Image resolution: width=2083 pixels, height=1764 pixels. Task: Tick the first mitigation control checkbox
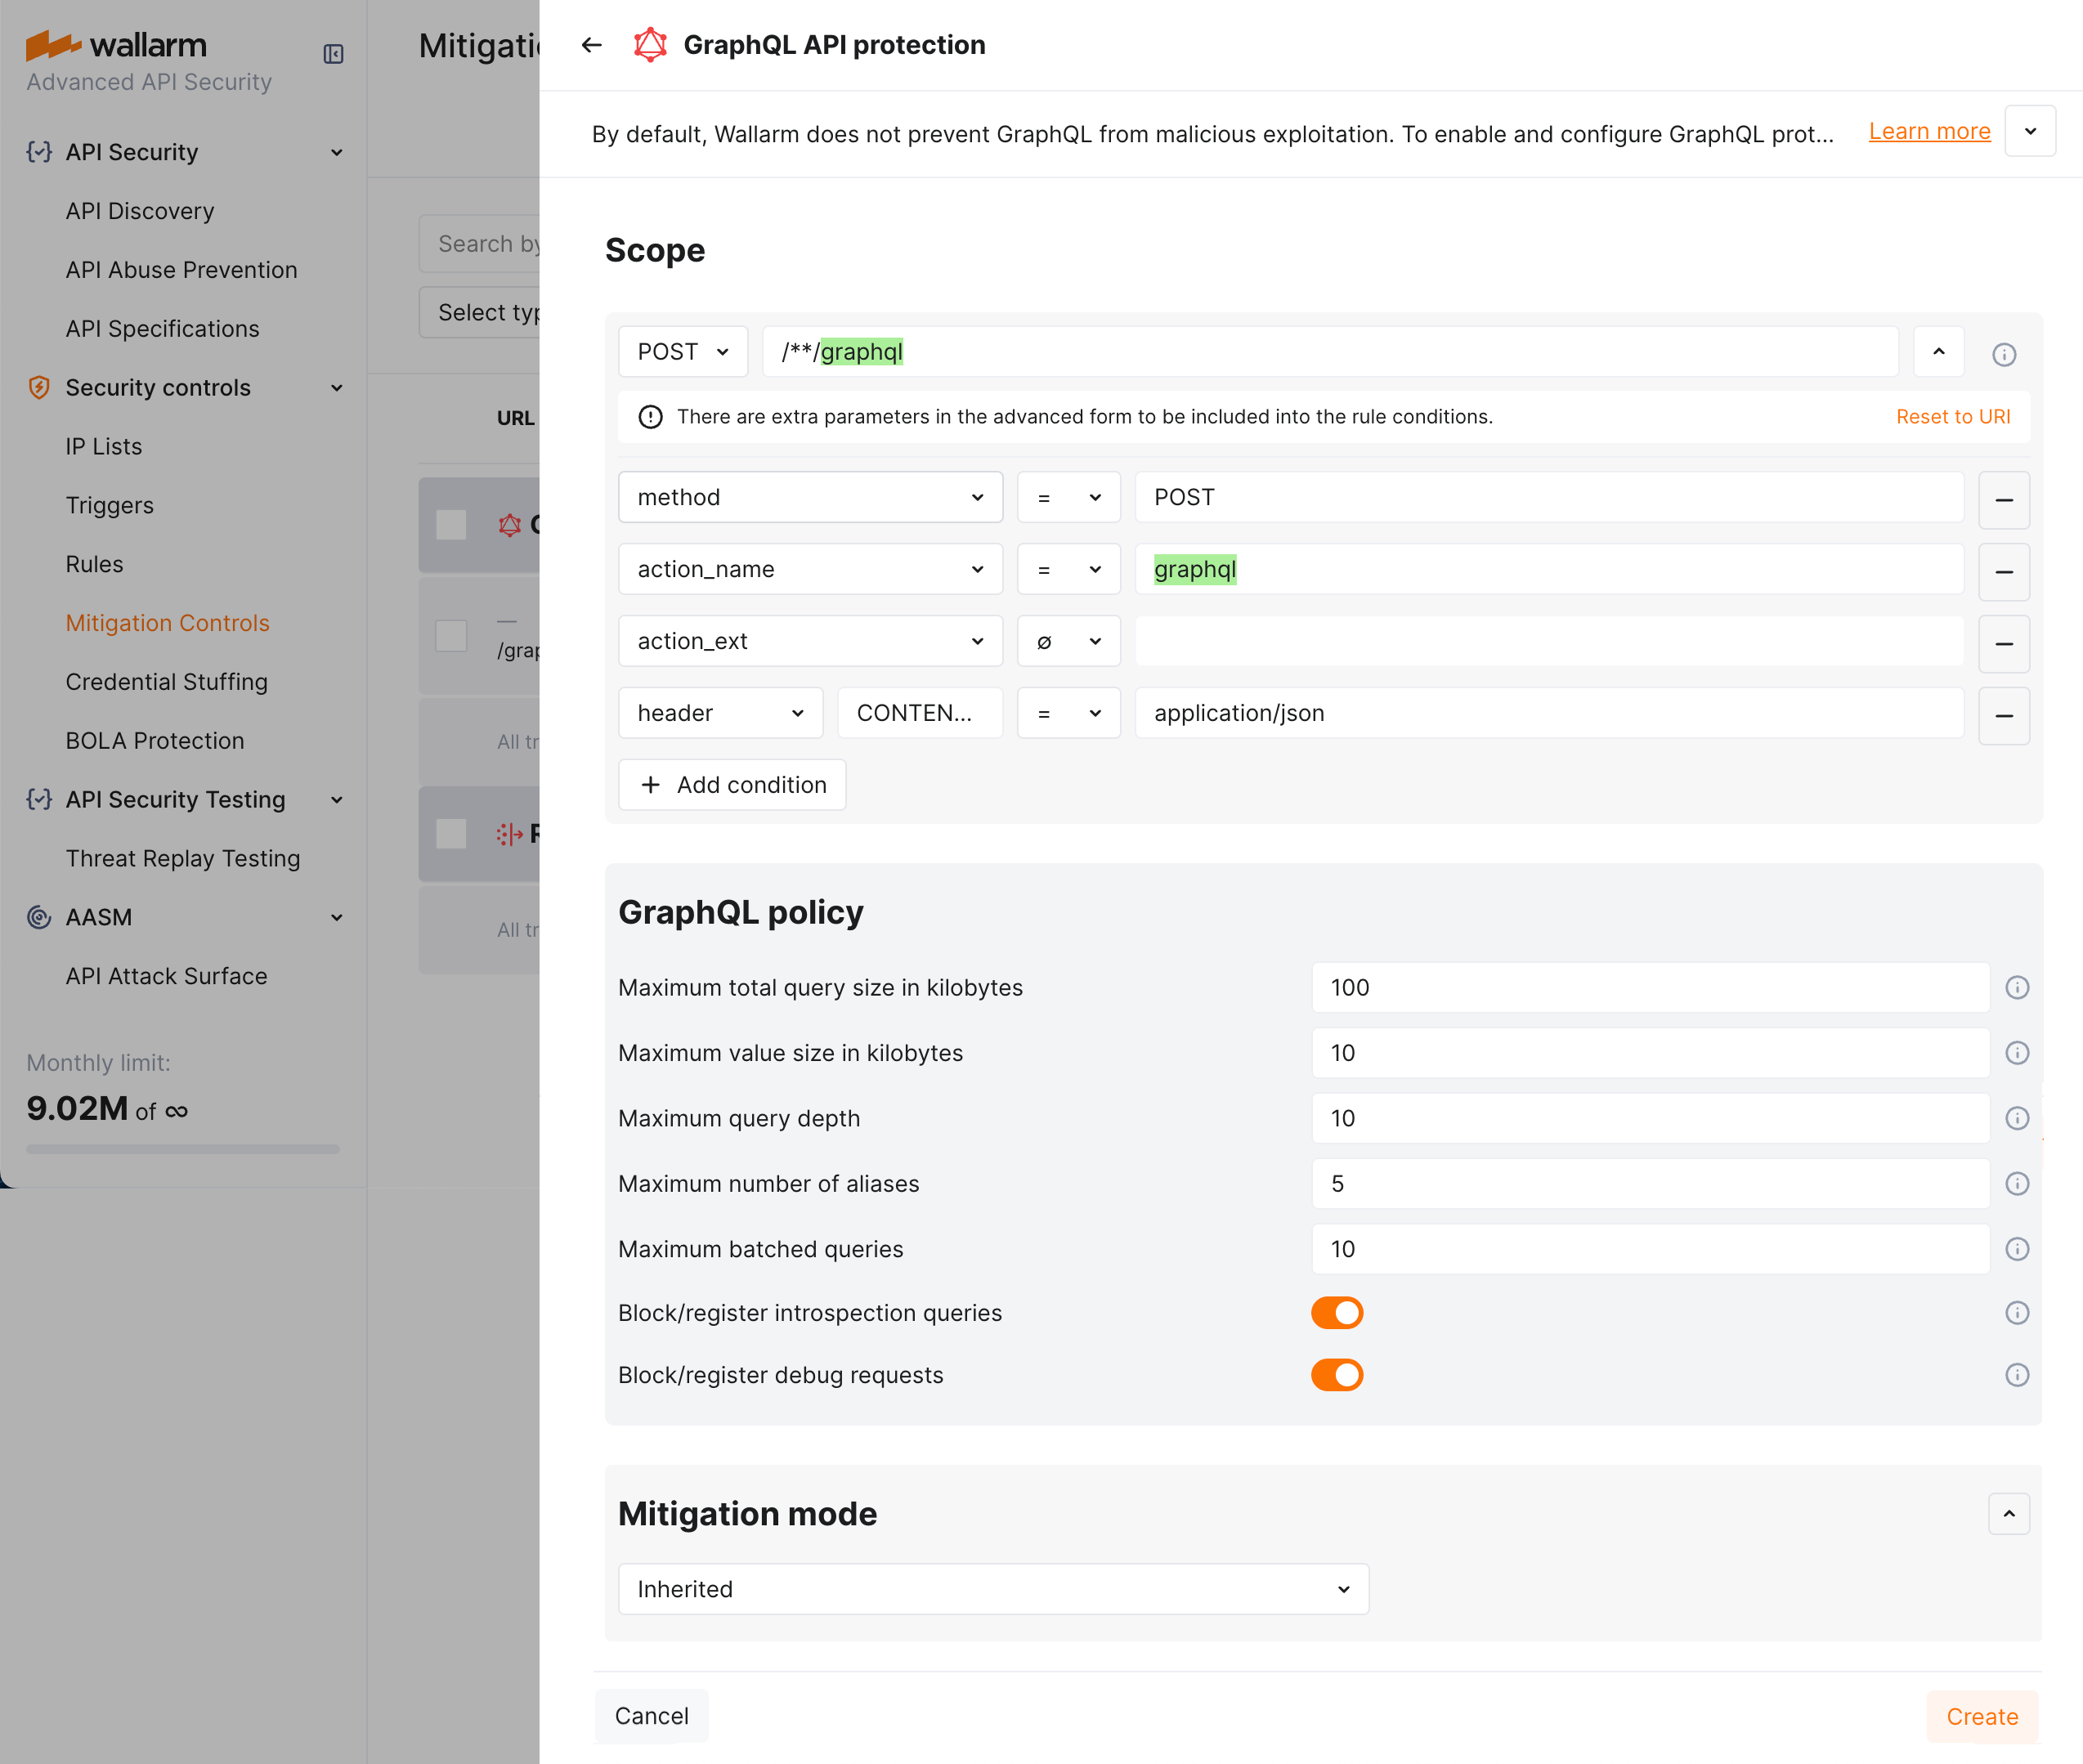coord(451,524)
